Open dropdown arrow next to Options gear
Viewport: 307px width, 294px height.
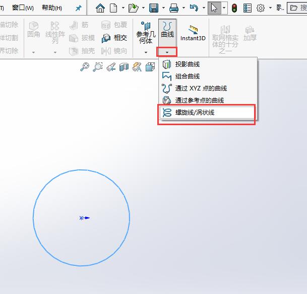point(270,8)
